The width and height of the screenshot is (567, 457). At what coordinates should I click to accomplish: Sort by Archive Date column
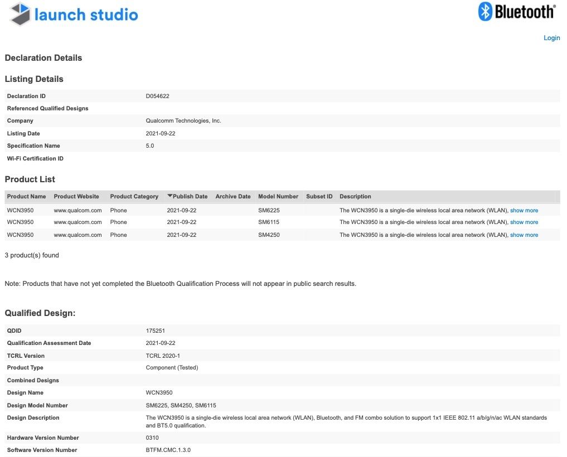pyautogui.click(x=233, y=196)
